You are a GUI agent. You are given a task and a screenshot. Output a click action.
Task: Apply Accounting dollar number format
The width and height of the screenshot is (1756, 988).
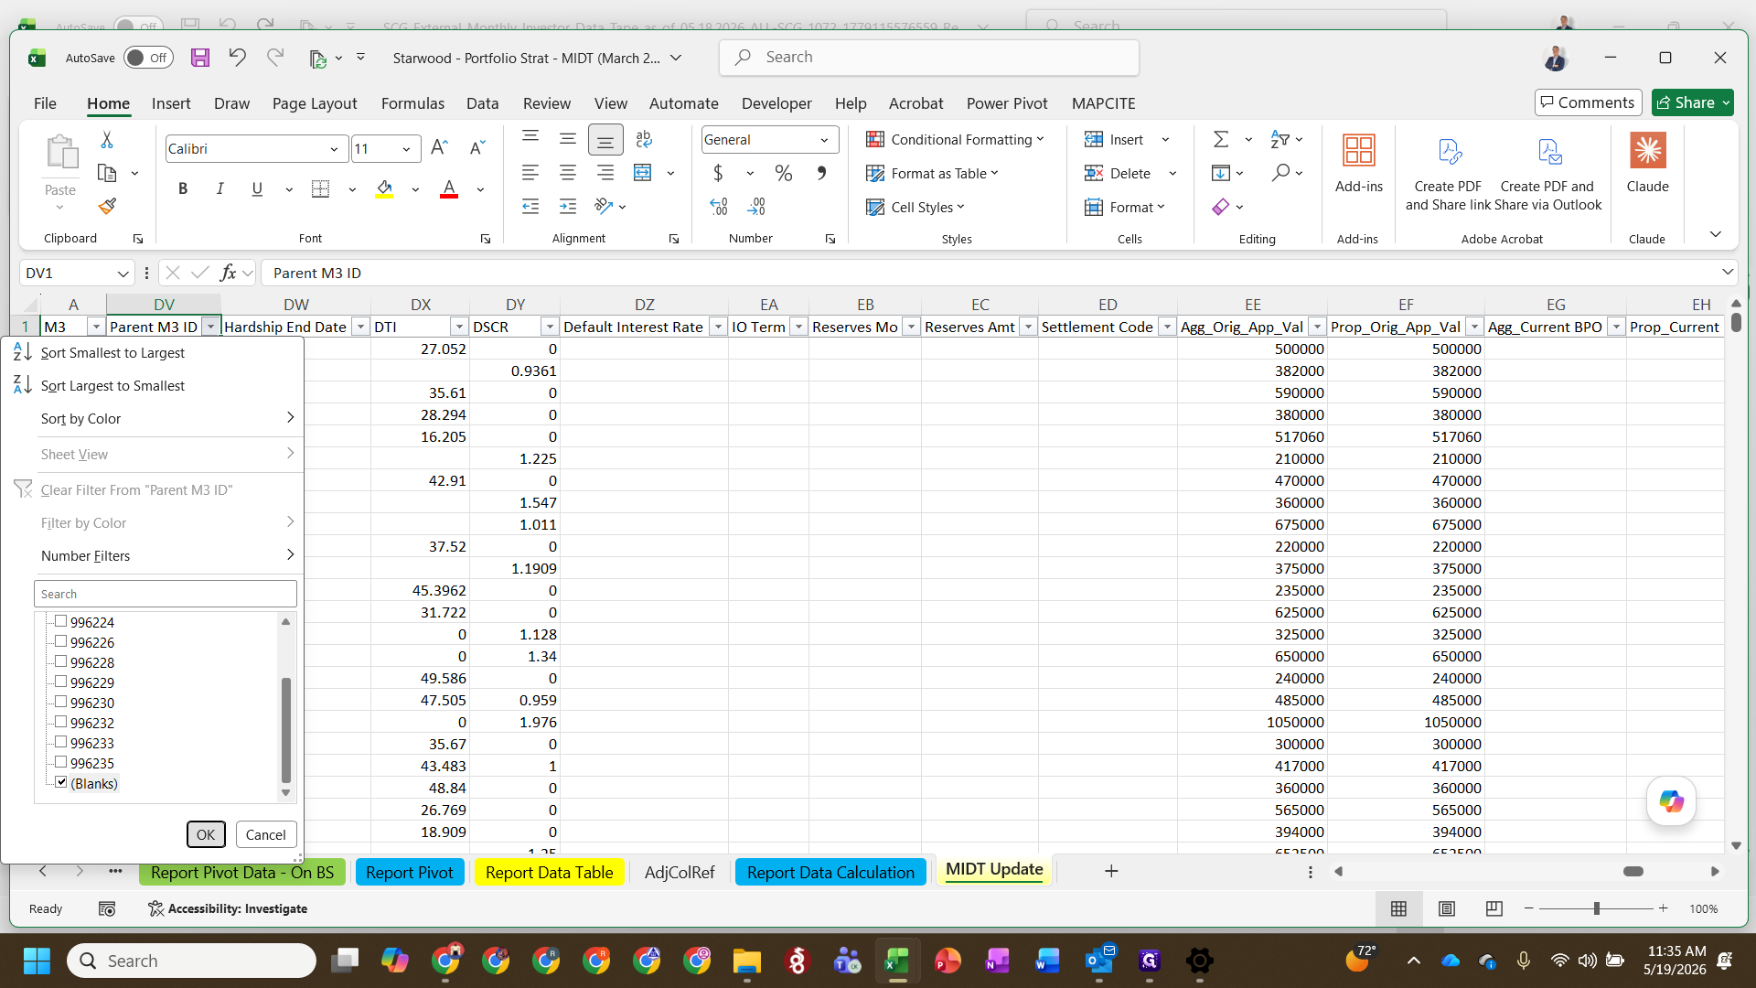[x=718, y=173]
